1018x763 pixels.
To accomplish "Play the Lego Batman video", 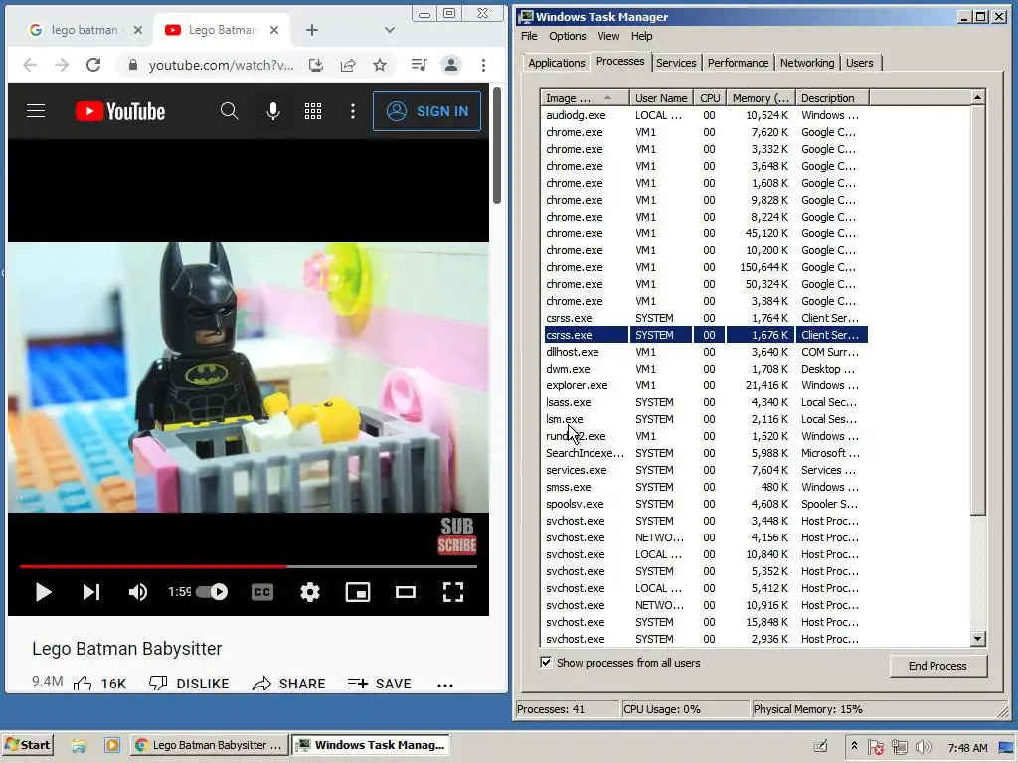I will pyautogui.click(x=43, y=592).
